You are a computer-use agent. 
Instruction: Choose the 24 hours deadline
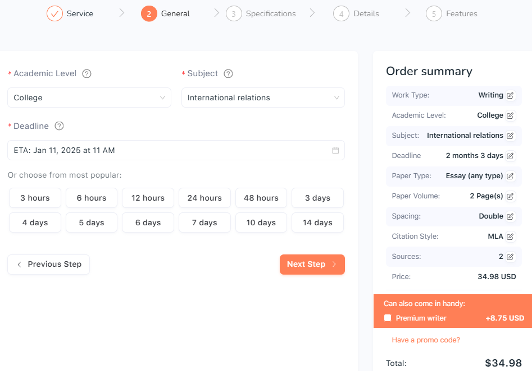point(204,198)
